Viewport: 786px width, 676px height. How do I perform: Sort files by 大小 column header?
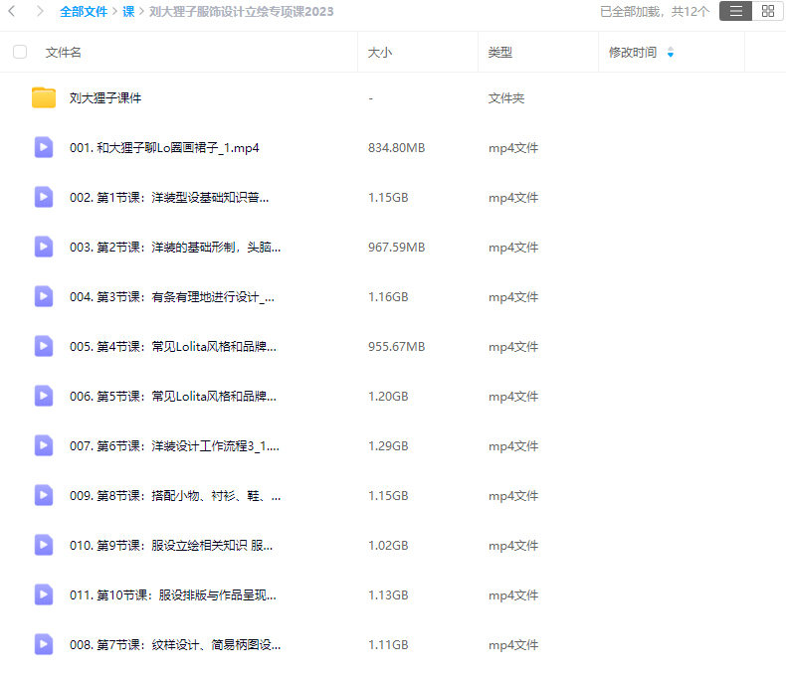point(379,53)
